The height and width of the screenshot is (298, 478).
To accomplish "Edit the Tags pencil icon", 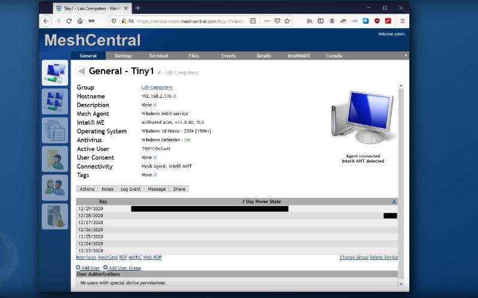I will pyautogui.click(x=155, y=175).
